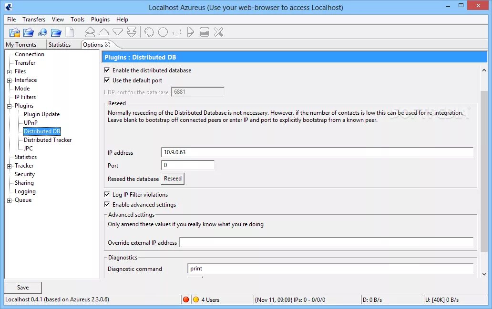Select Plugin Update under Plugins
The image size is (492, 309).
(42, 114)
